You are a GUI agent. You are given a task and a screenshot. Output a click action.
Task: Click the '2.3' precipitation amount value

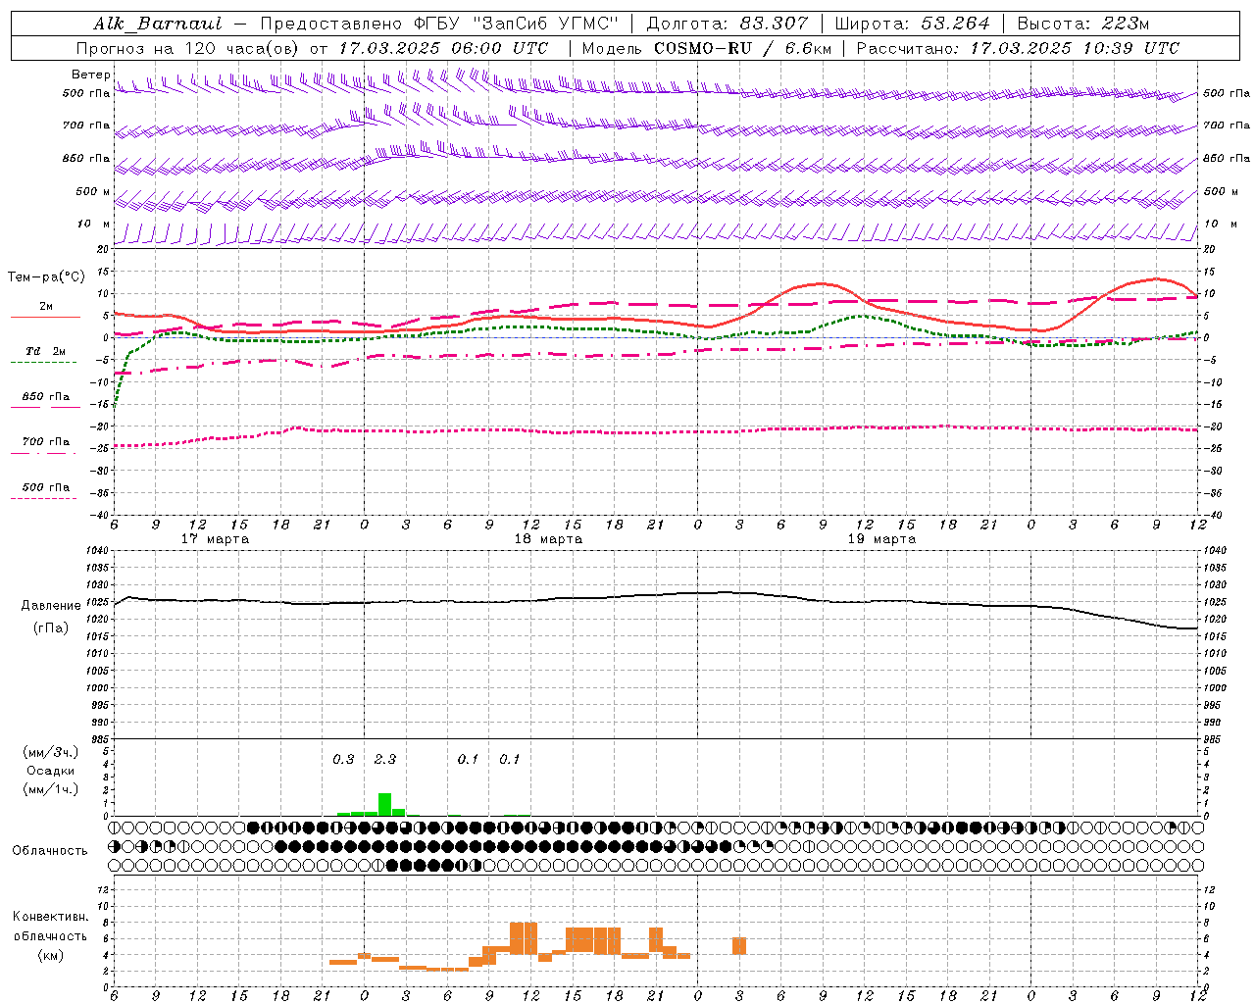[385, 759]
